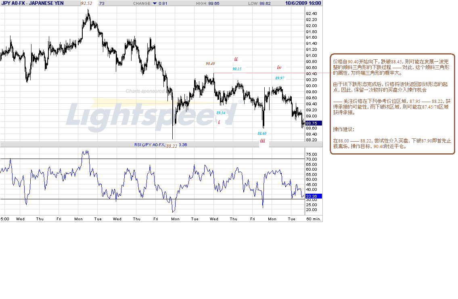The height and width of the screenshot is (299, 458).
Task: Click the 操作建议: heading in the note box
Action: (343, 130)
